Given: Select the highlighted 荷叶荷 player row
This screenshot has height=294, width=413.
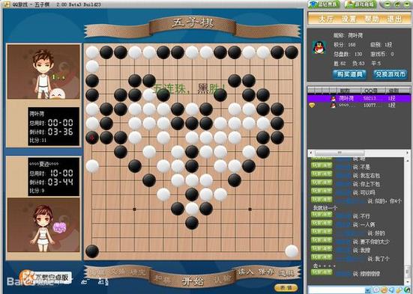Looking at the screenshot, I should tap(359, 98).
